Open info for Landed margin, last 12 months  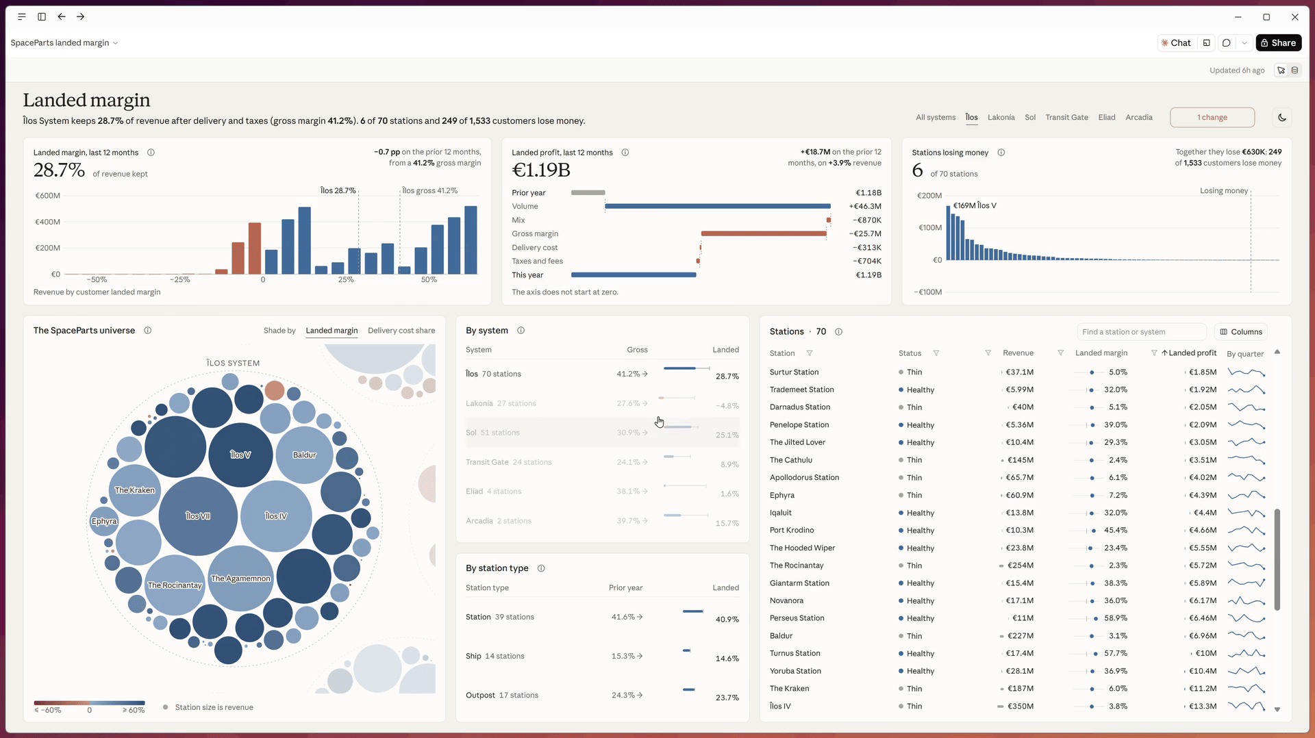pos(151,153)
